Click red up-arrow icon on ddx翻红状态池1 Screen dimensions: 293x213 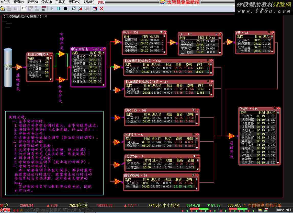point(211,61)
